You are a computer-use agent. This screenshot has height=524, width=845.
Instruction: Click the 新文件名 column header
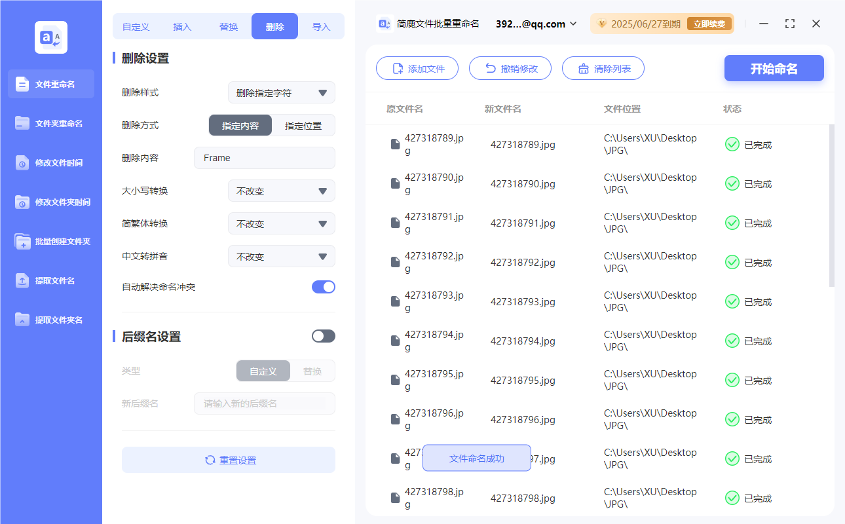click(x=503, y=109)
